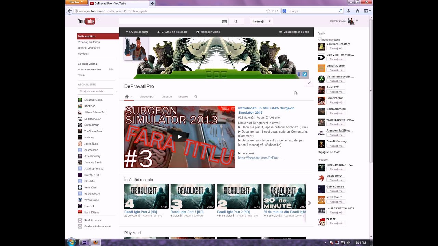Open After Effects in taskbar
Image resolution: width=438 pixels, height=246 pixels.
click(x=84, y=242)
